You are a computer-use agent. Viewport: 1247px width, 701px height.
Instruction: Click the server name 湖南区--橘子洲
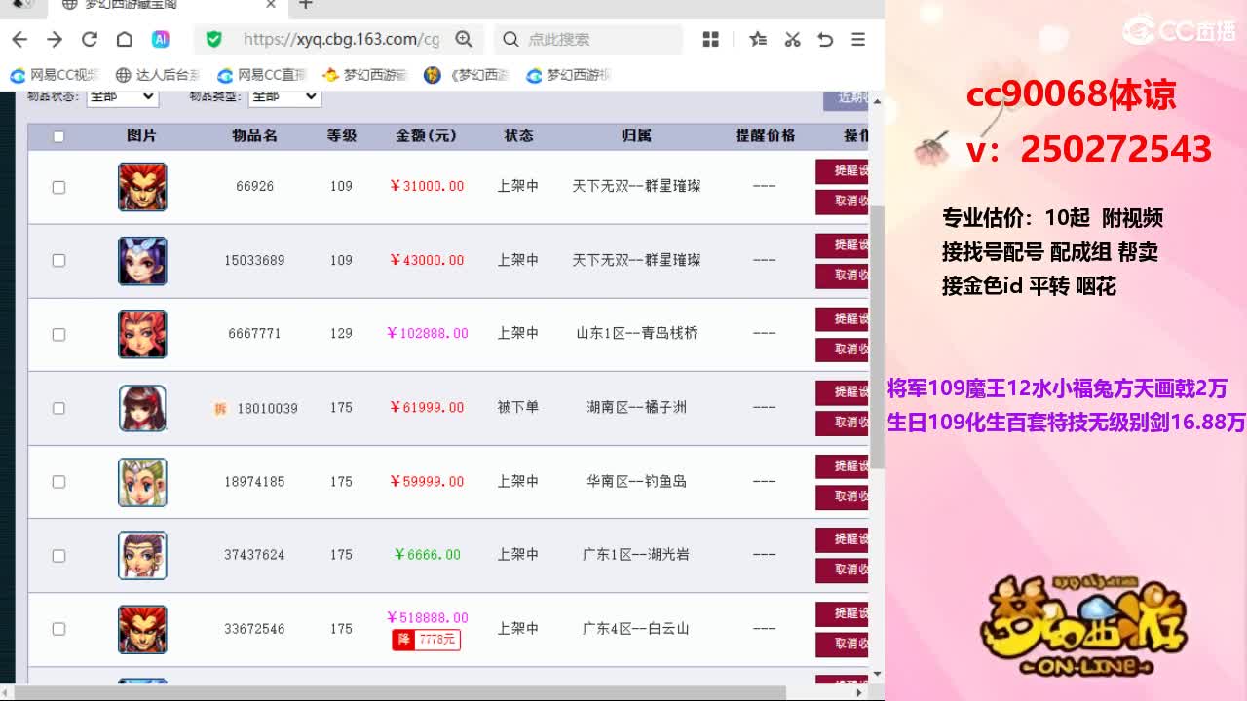(636, 407)
